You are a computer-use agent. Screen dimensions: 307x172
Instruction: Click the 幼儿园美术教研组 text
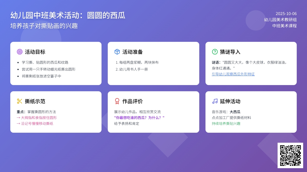(x=280, y=20)
